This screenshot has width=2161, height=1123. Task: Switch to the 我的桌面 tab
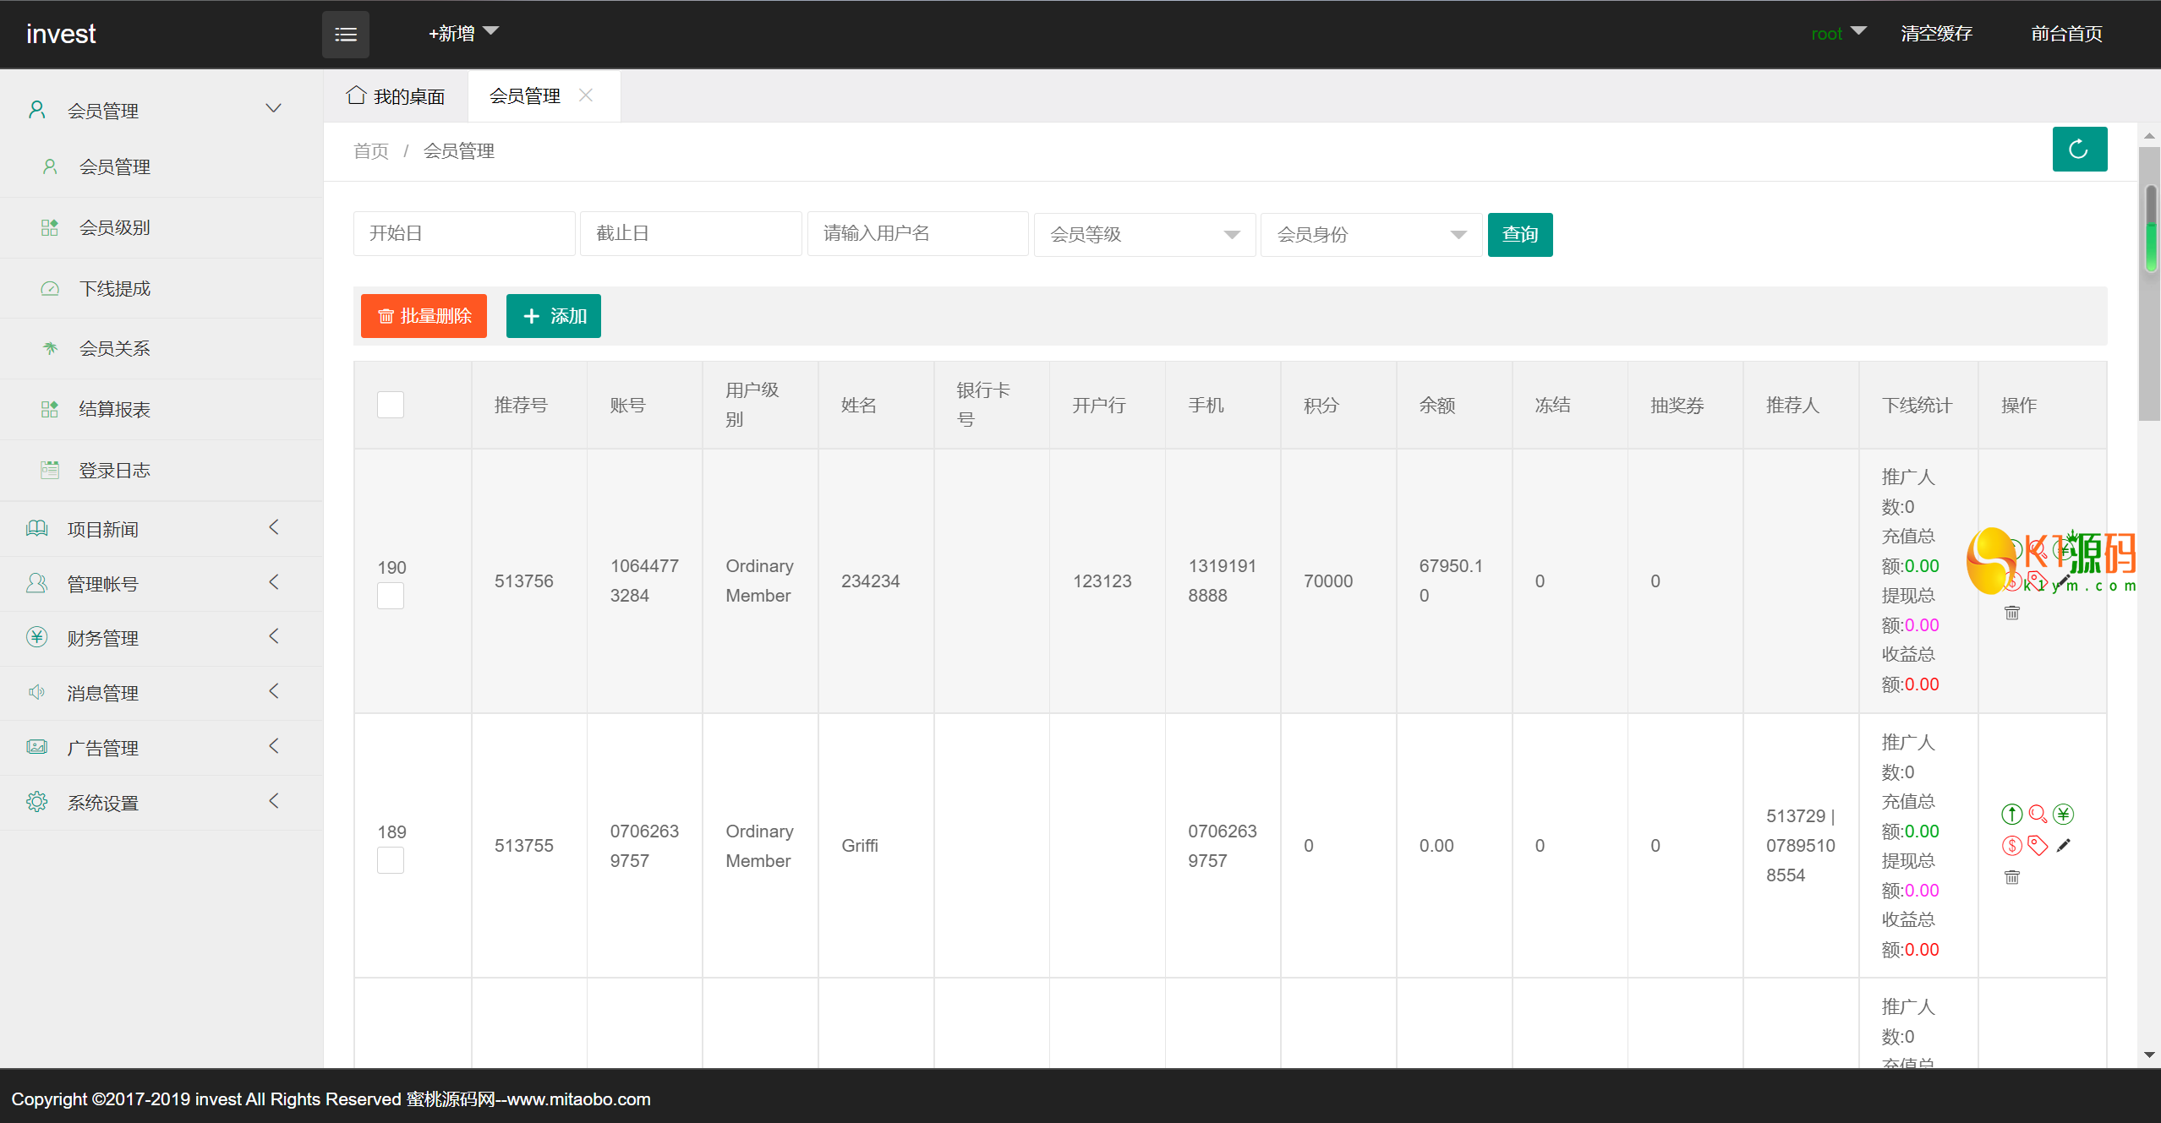pos(396,96)
